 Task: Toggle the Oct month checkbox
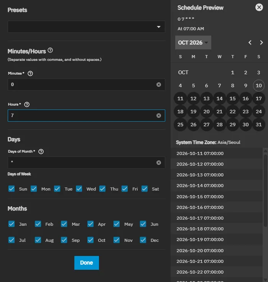coord(90,240)
